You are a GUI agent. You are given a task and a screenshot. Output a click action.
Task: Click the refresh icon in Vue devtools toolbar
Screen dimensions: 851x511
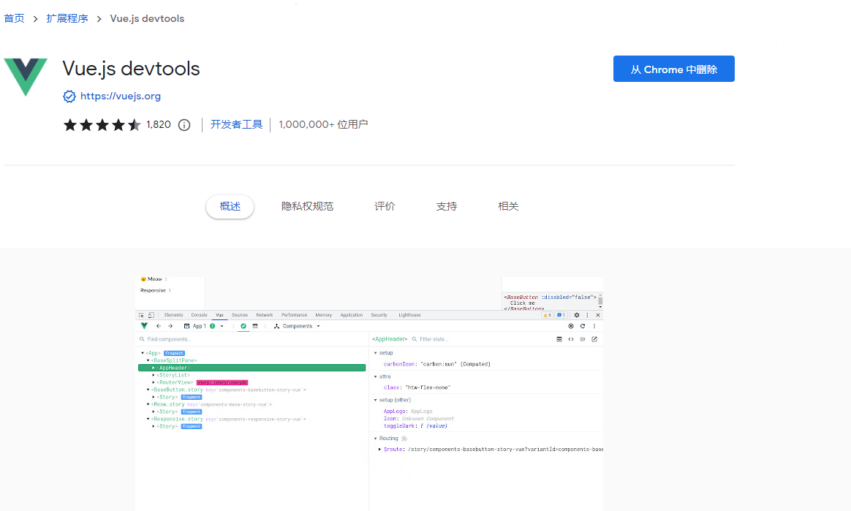[x=583, y=326]
